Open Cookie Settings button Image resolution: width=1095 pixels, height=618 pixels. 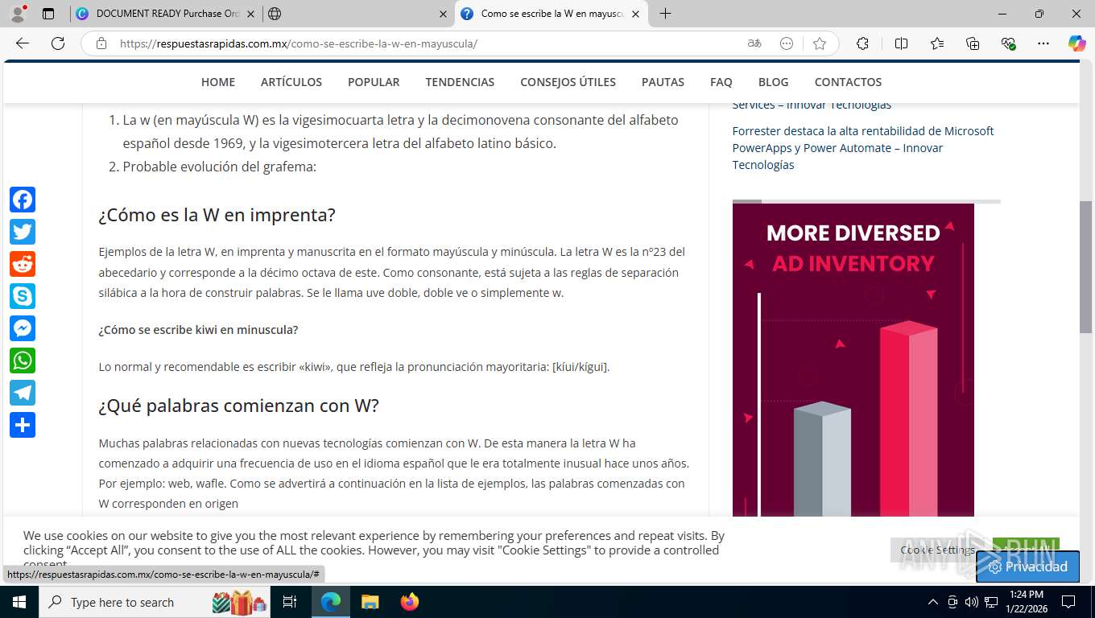tap(938, 550)
